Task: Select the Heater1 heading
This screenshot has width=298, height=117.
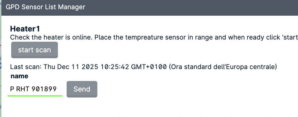Action: tap(25, 29)
